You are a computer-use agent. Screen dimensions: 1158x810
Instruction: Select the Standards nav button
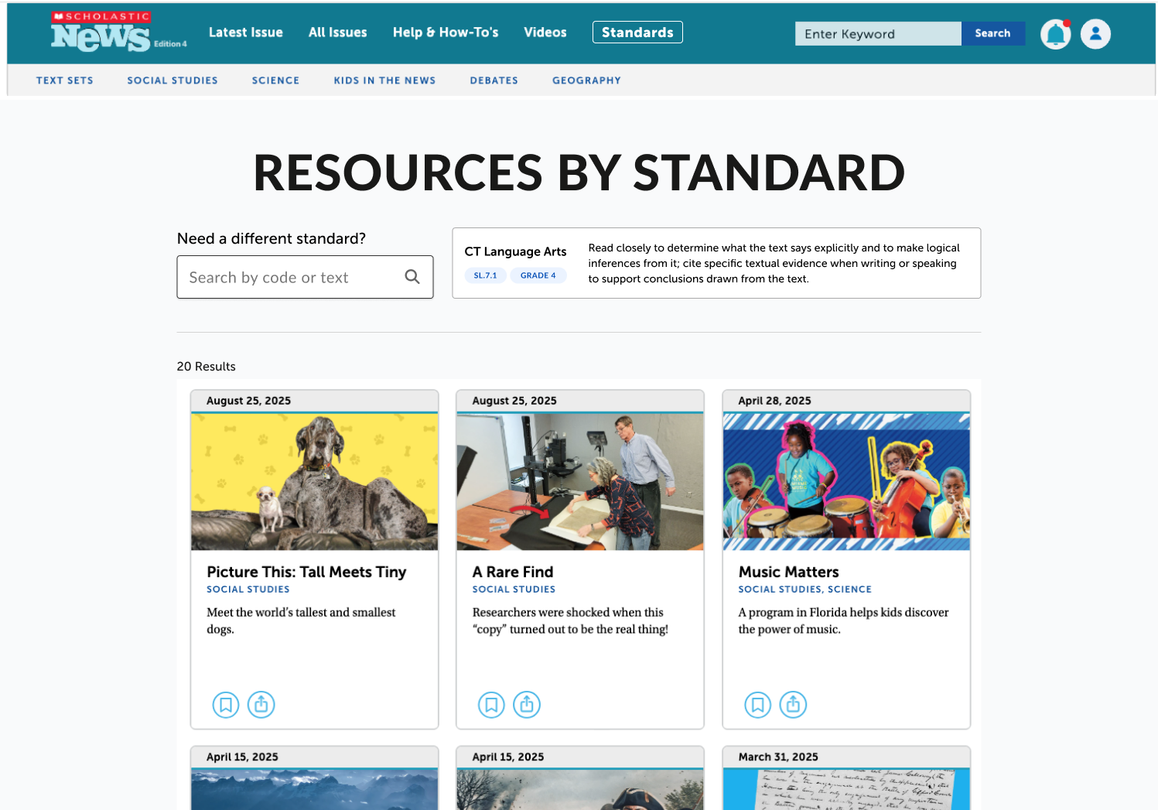pos(637,32)
